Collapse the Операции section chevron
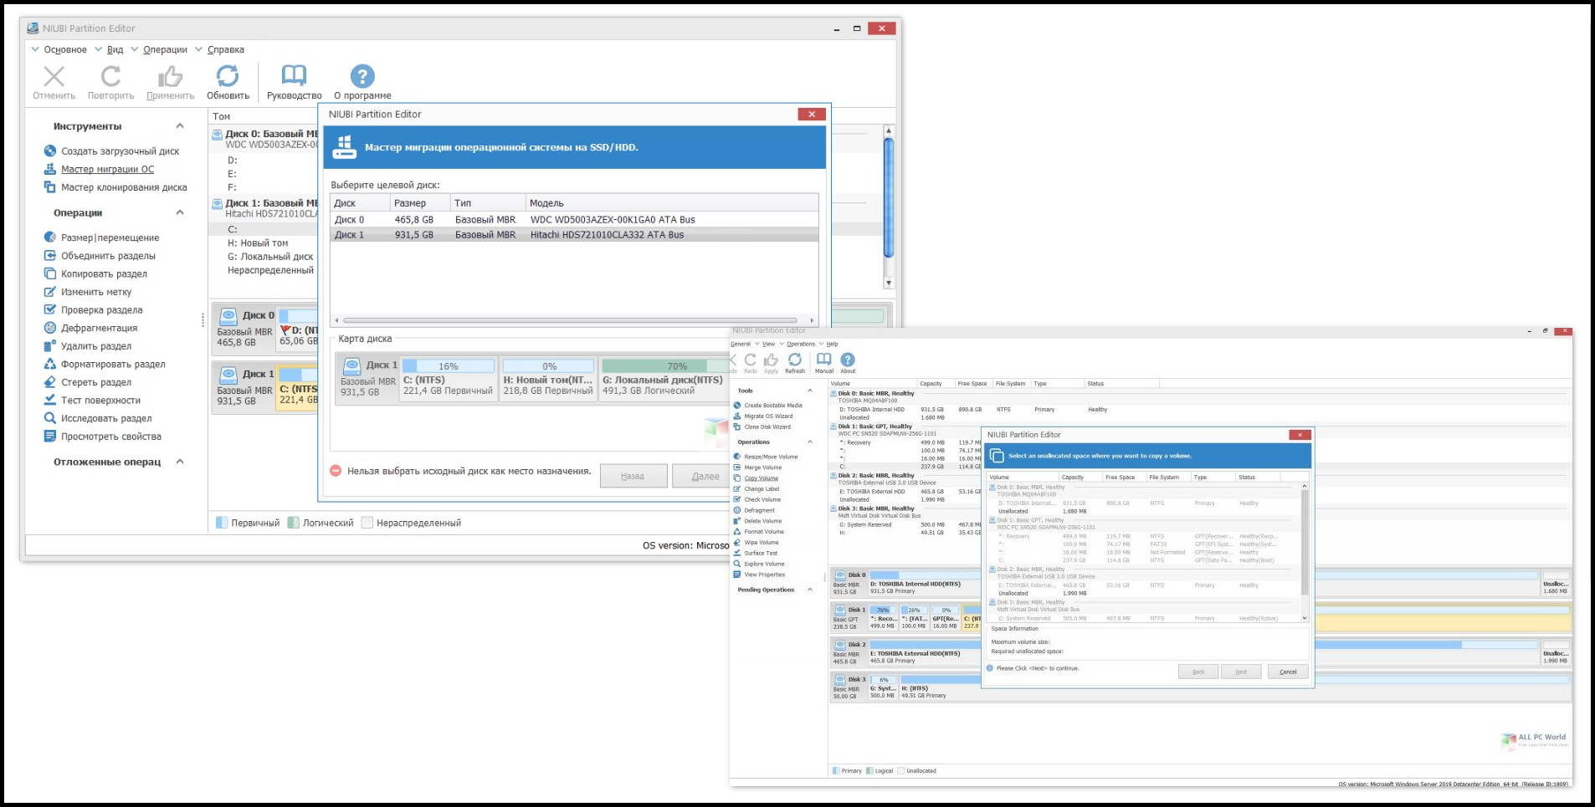The width and height of the screenshot is (1595, 807). (x=180, y=212)
